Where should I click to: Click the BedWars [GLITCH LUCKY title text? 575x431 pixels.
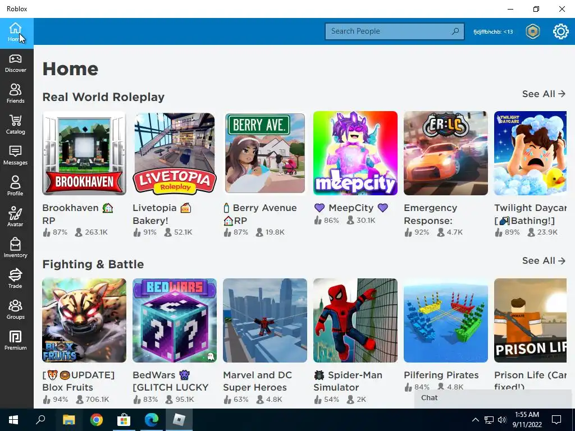171,381
